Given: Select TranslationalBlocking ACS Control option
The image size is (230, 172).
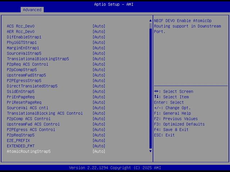Looking at the screenshot, I should pos(45,113).
